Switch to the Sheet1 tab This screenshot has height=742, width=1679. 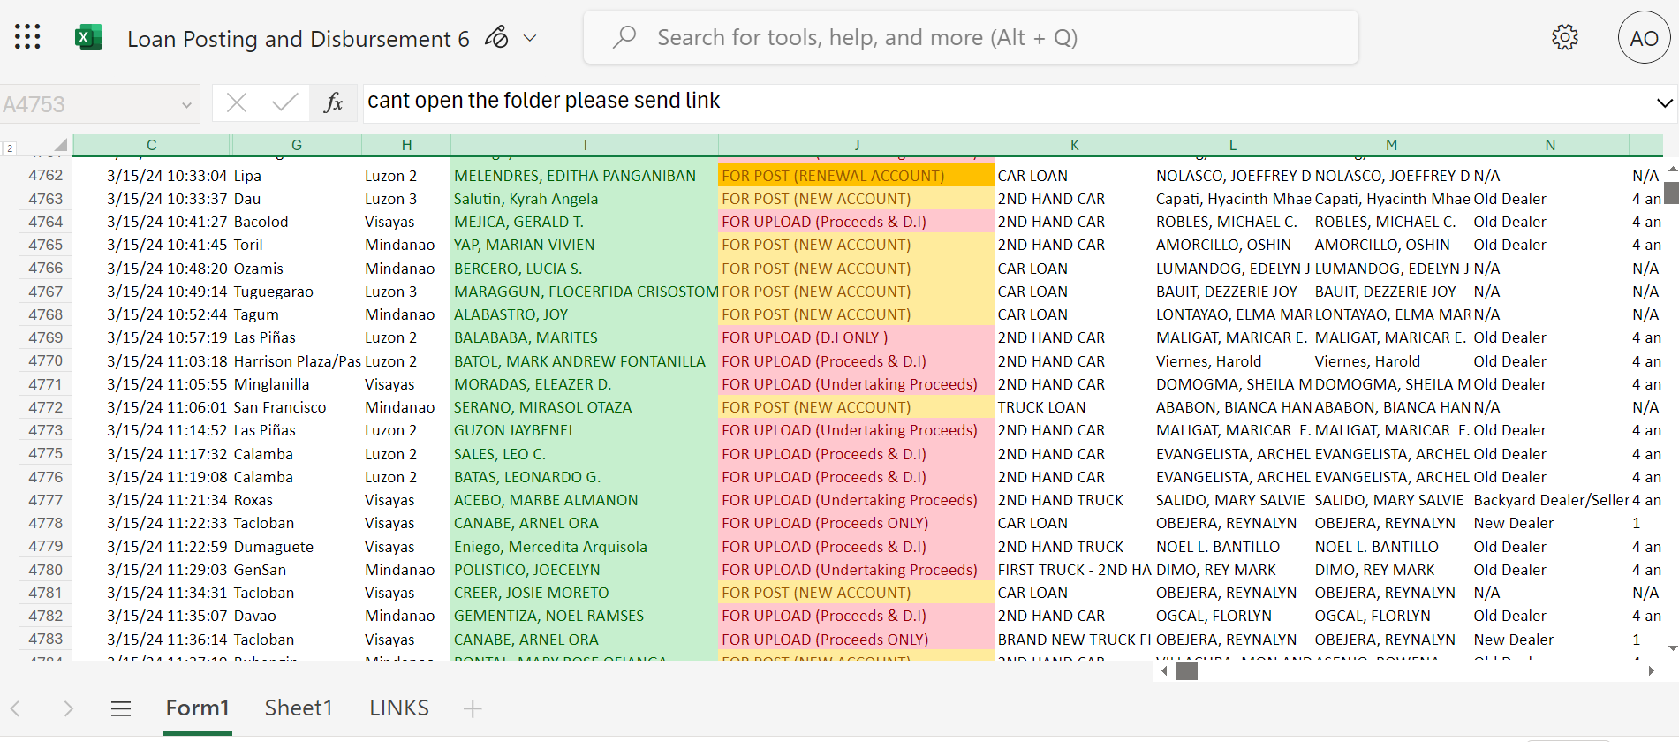(x=299, y=708)
